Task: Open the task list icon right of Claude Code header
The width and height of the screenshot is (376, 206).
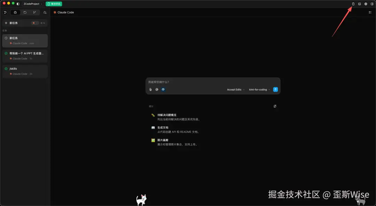Action: click(370, 12)
